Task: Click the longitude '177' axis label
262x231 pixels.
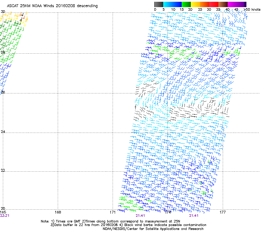Action: click(223, 212)
